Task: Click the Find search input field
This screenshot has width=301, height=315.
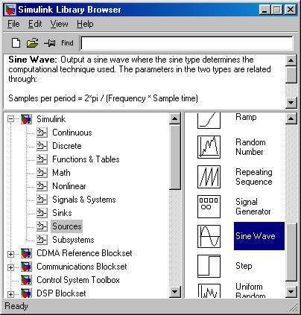Action: (187, 43)
